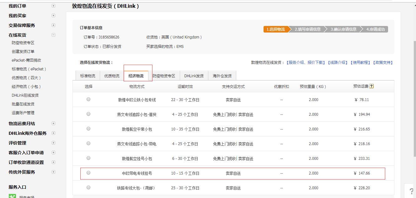
Task: Click the 预估运费 question mark help icon
Action: click(372, 86)
